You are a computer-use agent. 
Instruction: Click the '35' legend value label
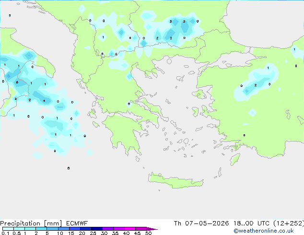point(115,233)
